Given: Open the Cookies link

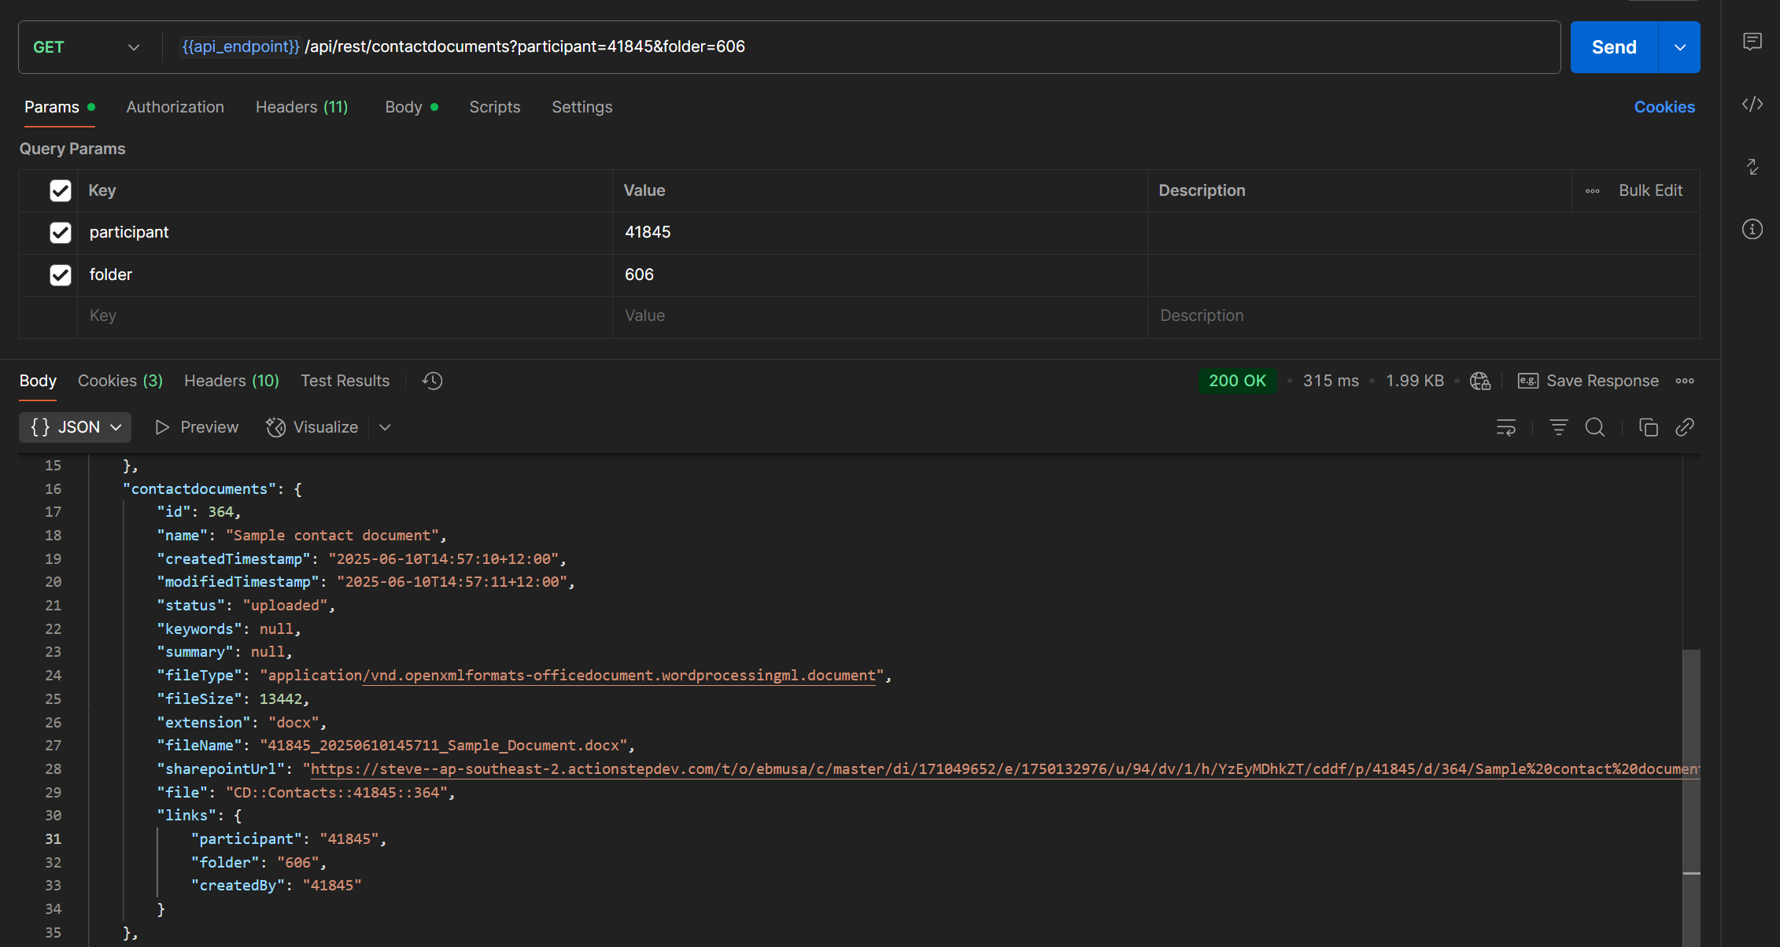Looking at the screenshot, I should [1664, 107].
